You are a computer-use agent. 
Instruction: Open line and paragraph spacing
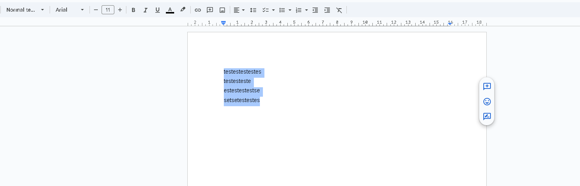click(253, 10)
